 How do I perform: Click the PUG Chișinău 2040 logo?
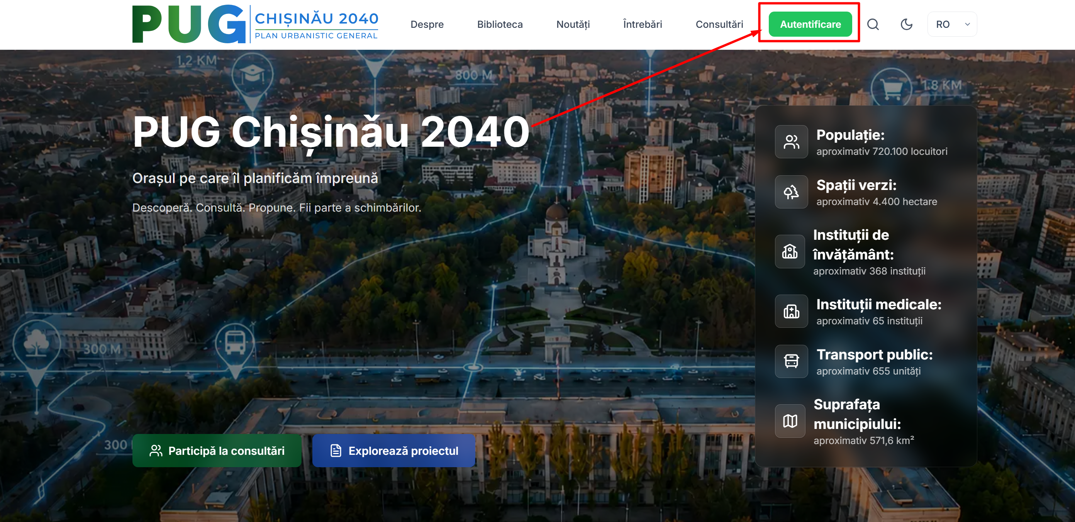pyautogui.click(x=255, y=24)
